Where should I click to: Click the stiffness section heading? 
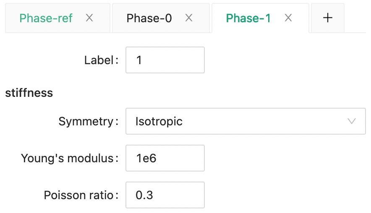click(x=29, y=93)
